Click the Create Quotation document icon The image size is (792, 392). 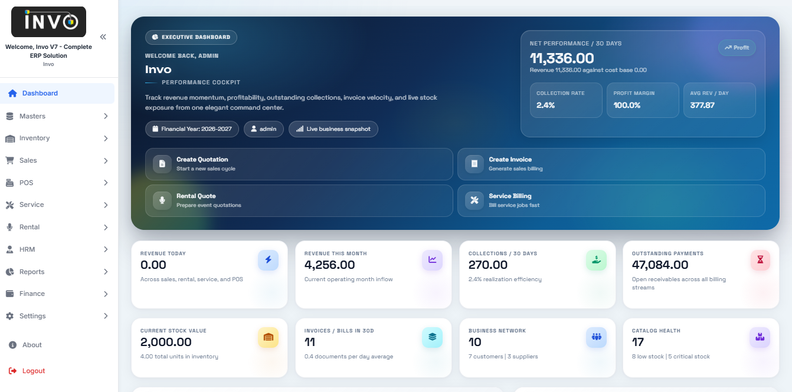[162, 164]
